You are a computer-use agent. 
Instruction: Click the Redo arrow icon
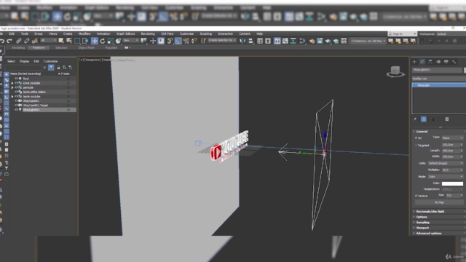(x=9, y=41)
